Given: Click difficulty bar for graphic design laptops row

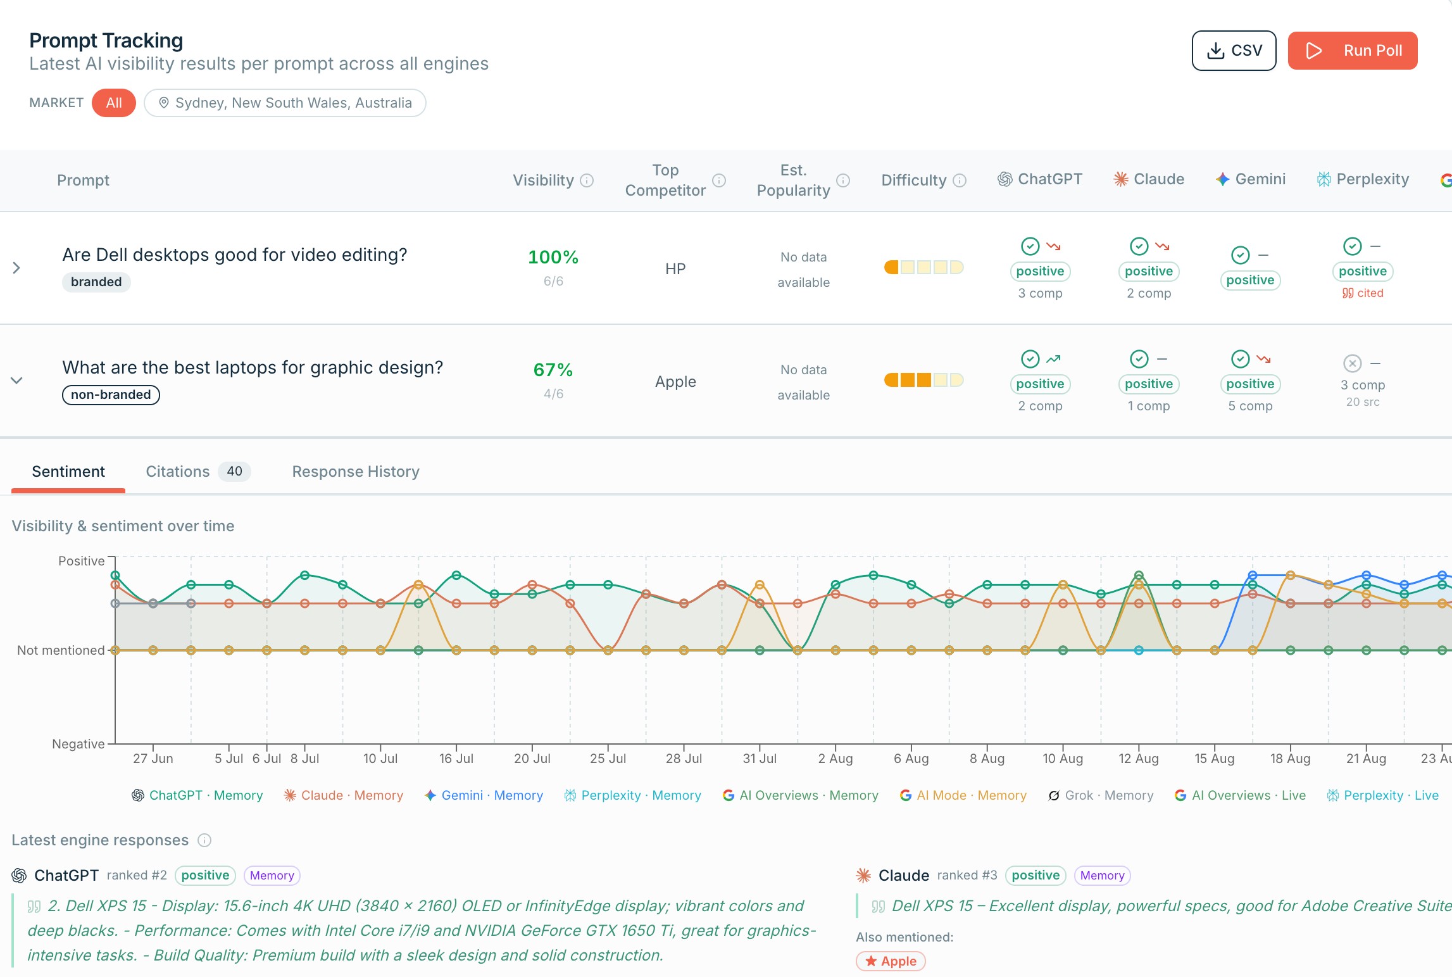Looking at the screenshot, I should click(x=923, y=380).
